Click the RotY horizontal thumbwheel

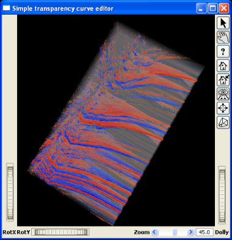(61, 232)
